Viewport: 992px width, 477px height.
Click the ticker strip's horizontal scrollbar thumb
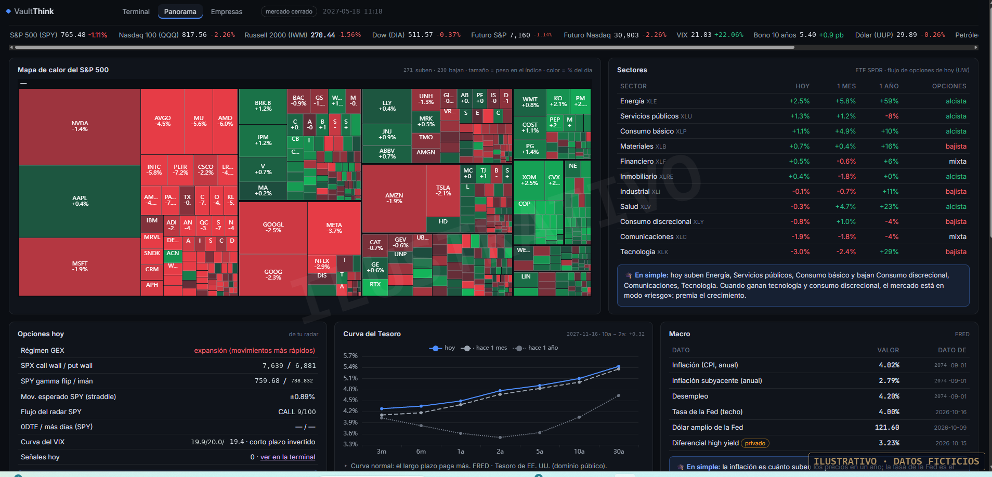(404, 47)
